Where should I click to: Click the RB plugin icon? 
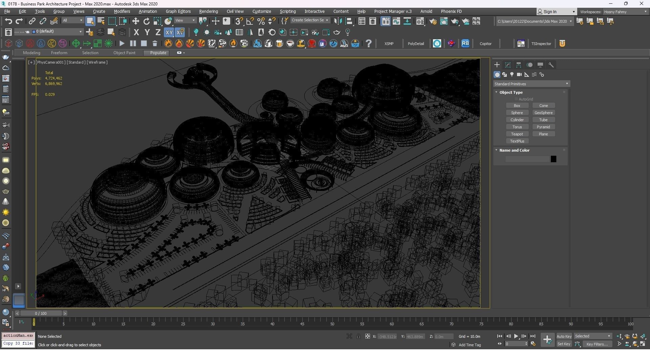click(465, 43)
